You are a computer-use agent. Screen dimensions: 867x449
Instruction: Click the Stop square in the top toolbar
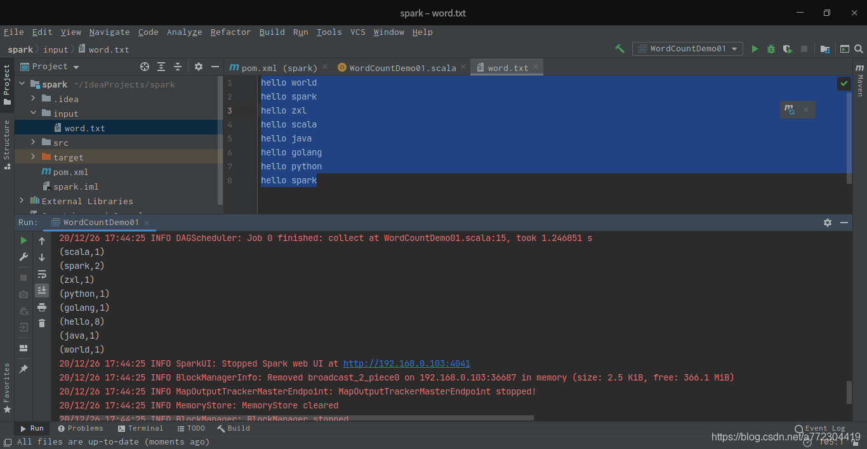804,49
